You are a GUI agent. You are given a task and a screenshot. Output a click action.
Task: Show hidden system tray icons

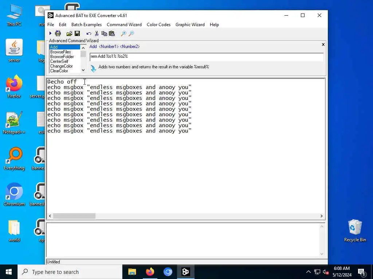[308, 272]
